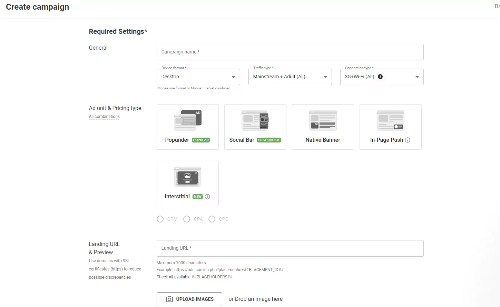Screen dimensions: 500x307
Task: Expand the Traffic type selector
Action: click(324, 77)
